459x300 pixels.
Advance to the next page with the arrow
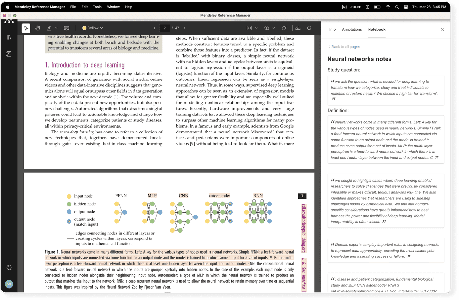(185, 28)
